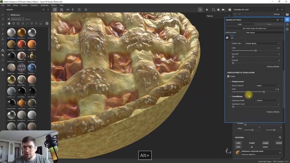Click Restore defaults under Scatter settings
The width and height of the screenshot is (290, 163).
click(273, 67)
